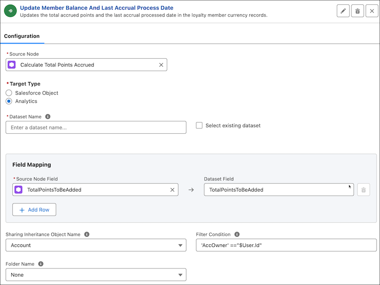Screen dimensions: 380x285
Task: Open the Source Node combo box
Action: click(86, 64)
